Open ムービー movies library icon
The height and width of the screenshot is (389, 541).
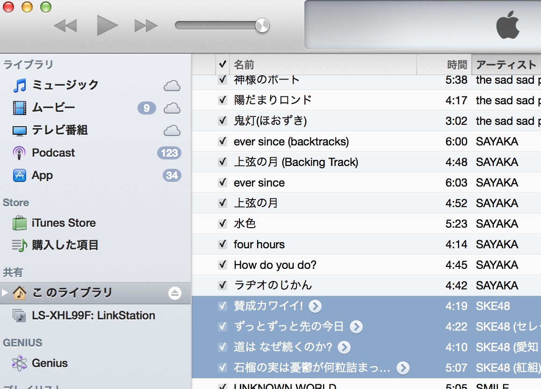[19, 108]
